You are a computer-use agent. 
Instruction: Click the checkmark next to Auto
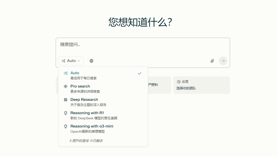click(140, 73)
